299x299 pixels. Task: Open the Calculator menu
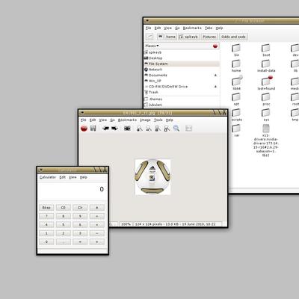click(48, 177)
